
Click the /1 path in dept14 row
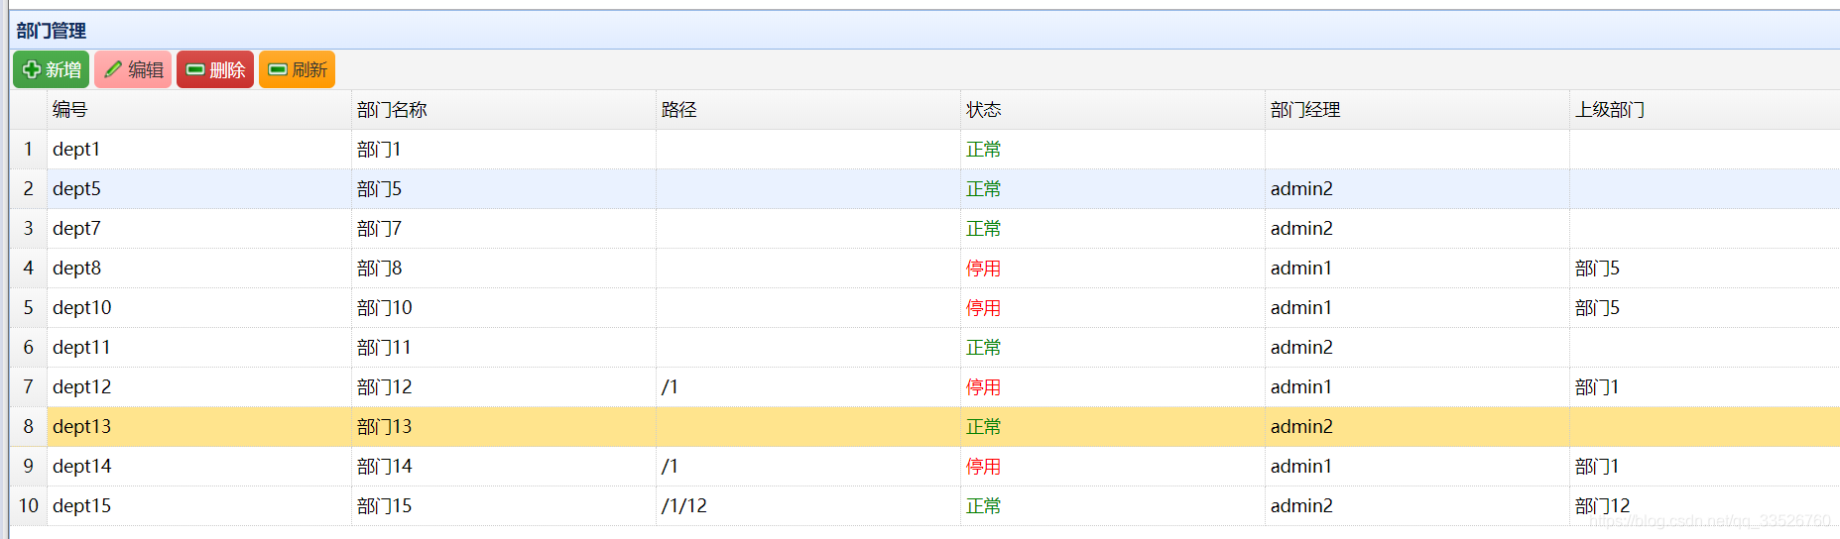(670, 466)
